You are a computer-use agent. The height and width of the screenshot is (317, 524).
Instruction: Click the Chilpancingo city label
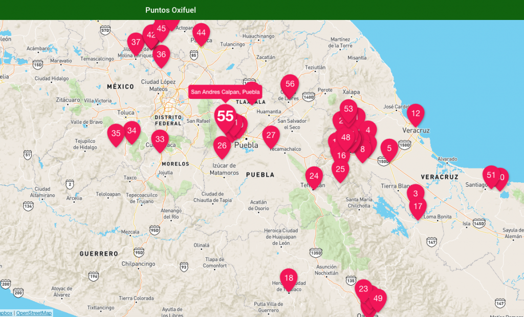click(138, 264)
